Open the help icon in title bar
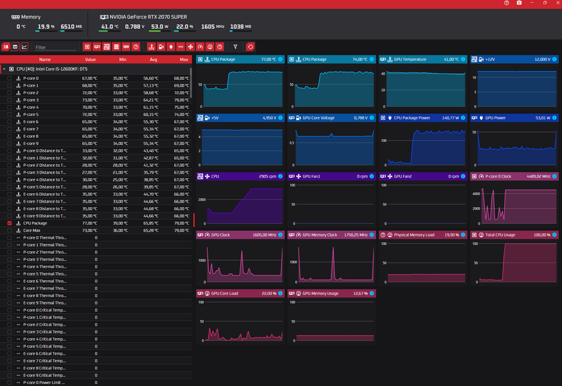Viewport: 562px width, 386px height. tap(506, 3)
